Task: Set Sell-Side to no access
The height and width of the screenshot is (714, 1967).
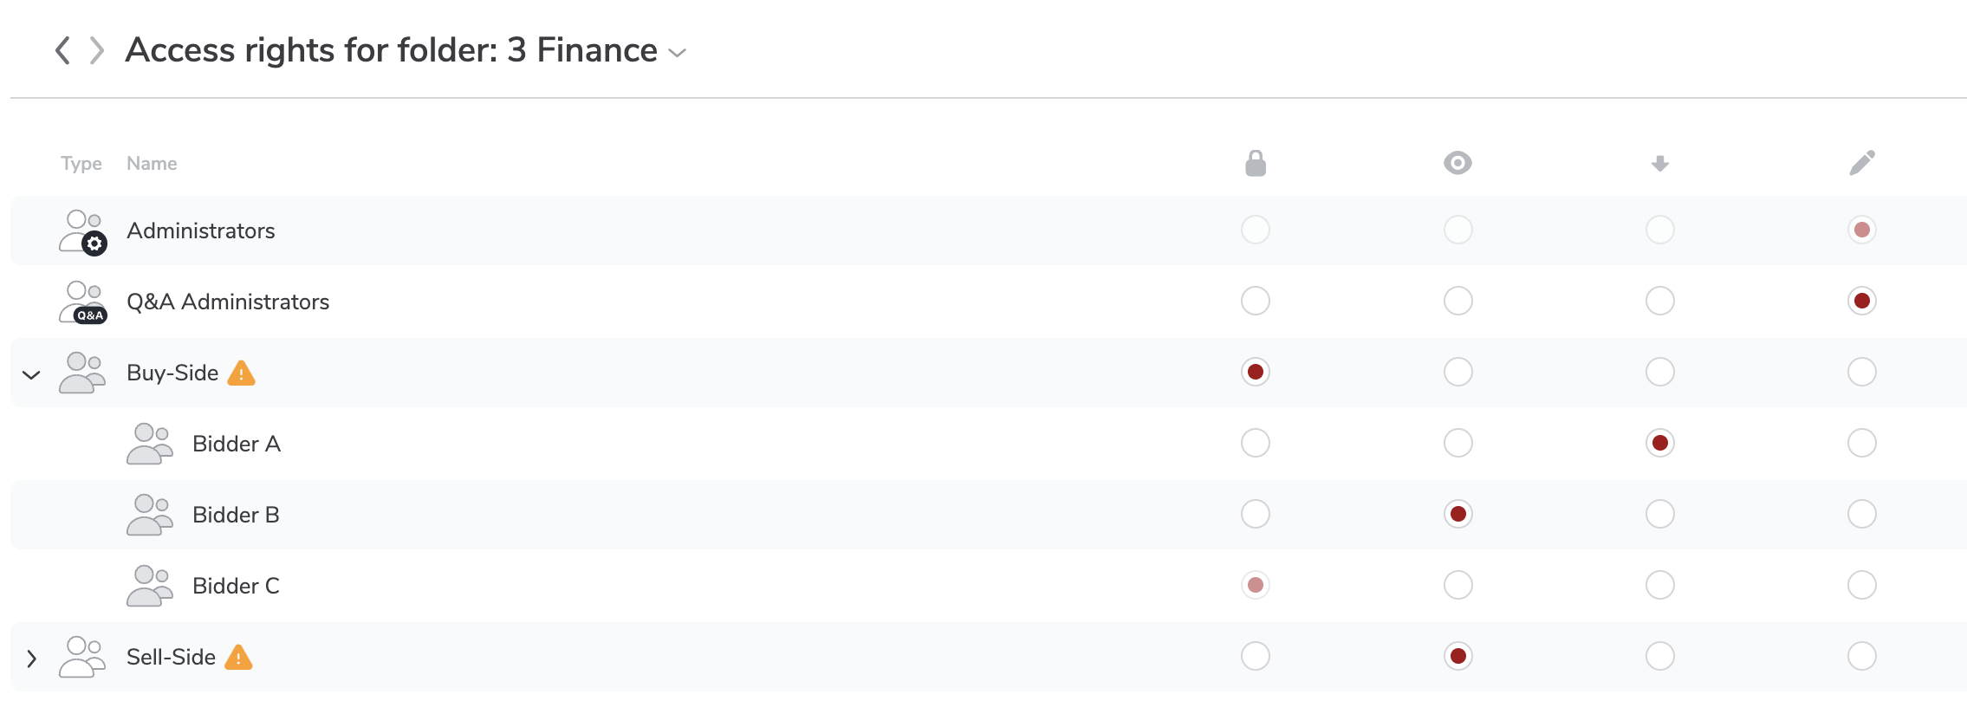Action: pos(1255,656)
